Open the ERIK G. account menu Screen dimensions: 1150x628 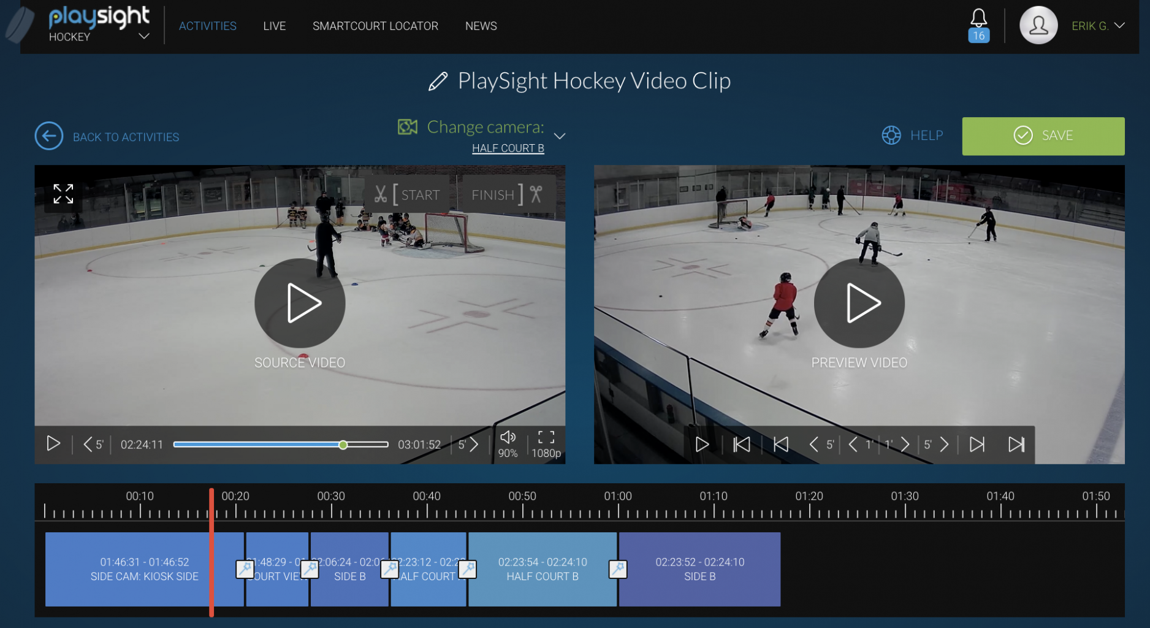coord(1098,26)
